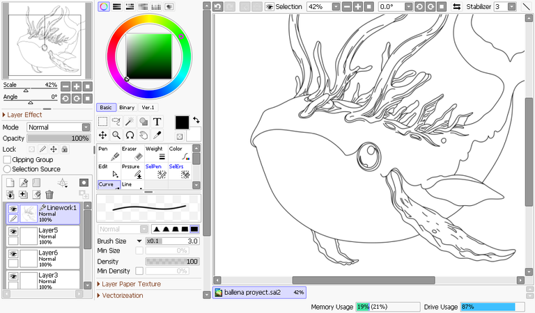Choose the SelErs tool
This screenshot has height=313, width=535.
point(180,171)
